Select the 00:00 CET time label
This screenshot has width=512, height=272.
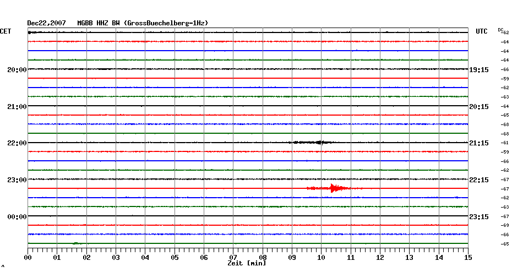click(x=17, y=217)
